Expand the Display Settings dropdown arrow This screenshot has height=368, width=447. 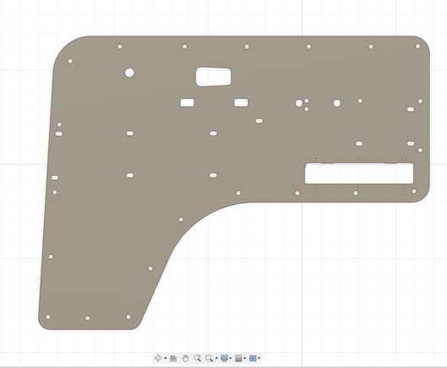[x=230, y=359]
